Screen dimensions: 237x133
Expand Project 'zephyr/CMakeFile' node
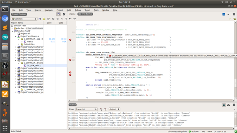point(16,55)
